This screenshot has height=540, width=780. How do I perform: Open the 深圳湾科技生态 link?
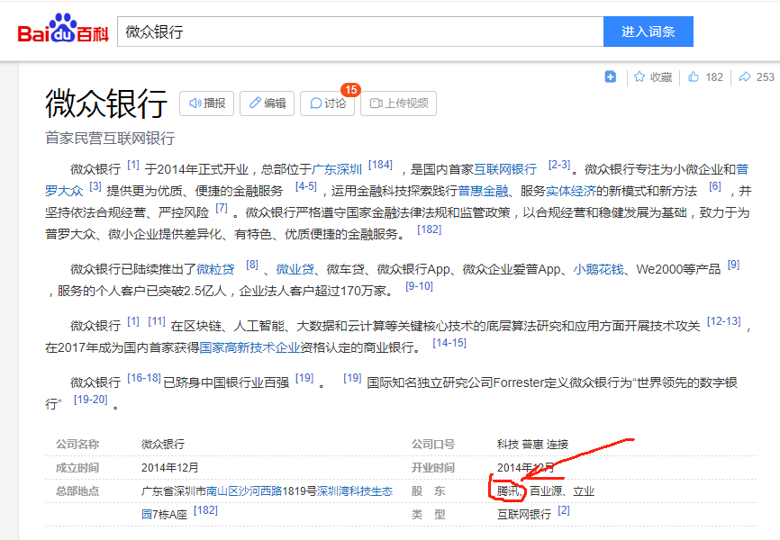[x=355, y=491]
